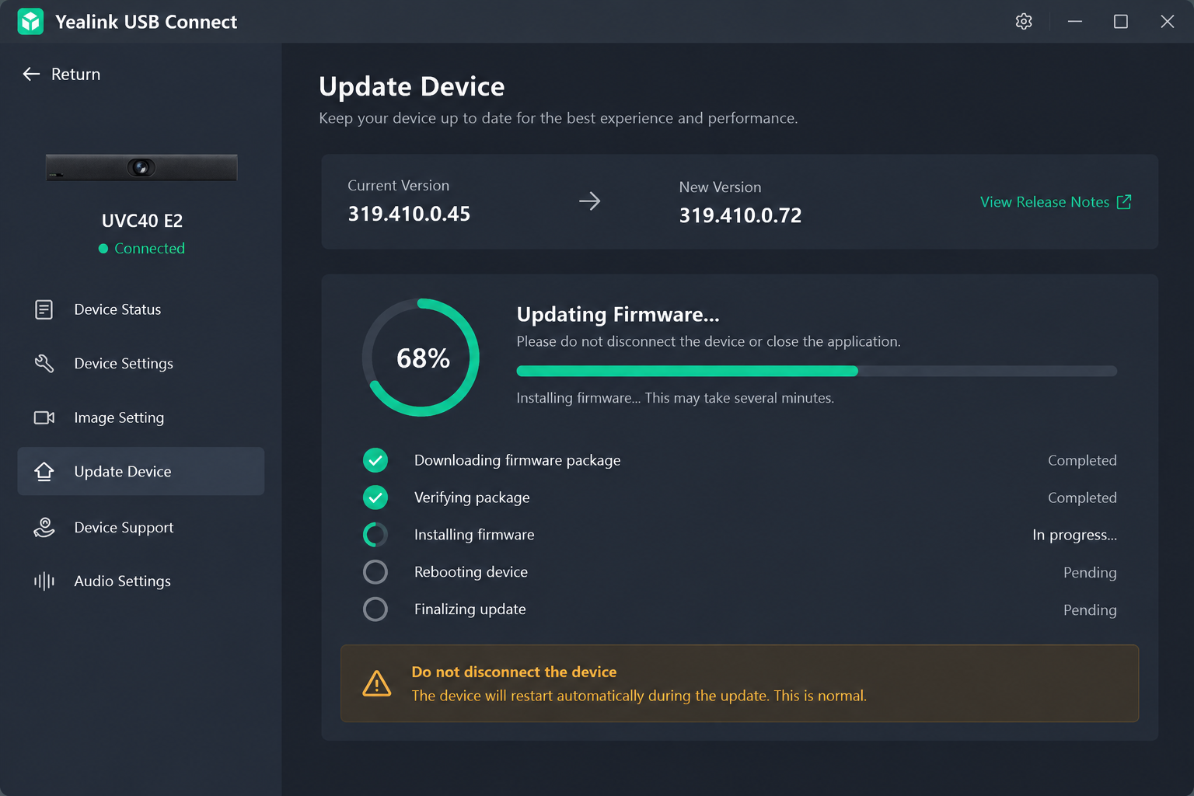Click the Device Settings wrench icon
Screen dimensions: 1194x796
tap(44, 363)
